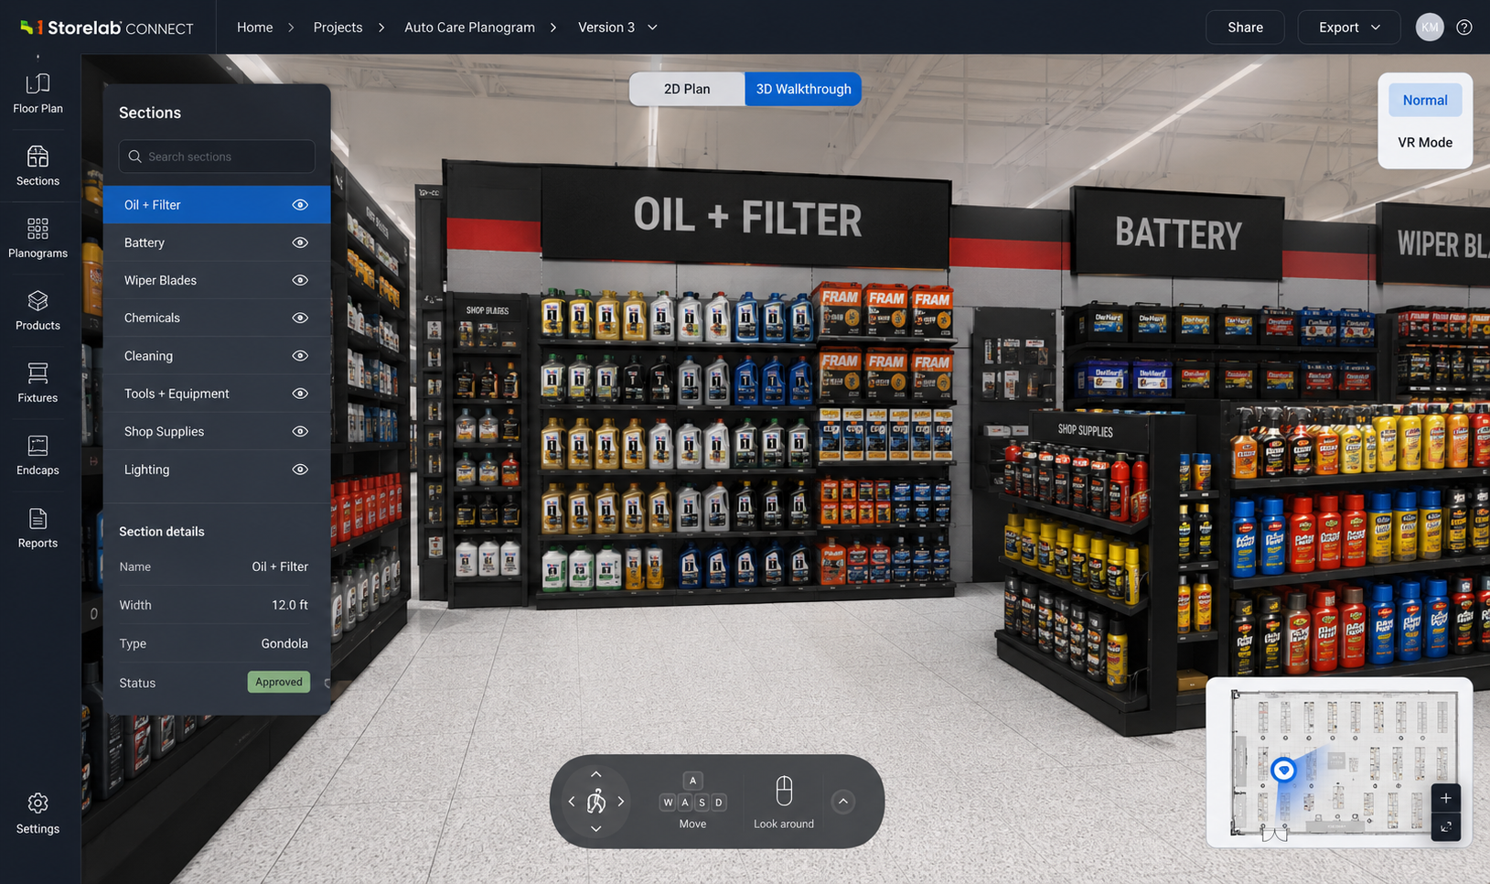Click the walk forward up arrow
Viewport: 1490px width, 884px height.
595,774
